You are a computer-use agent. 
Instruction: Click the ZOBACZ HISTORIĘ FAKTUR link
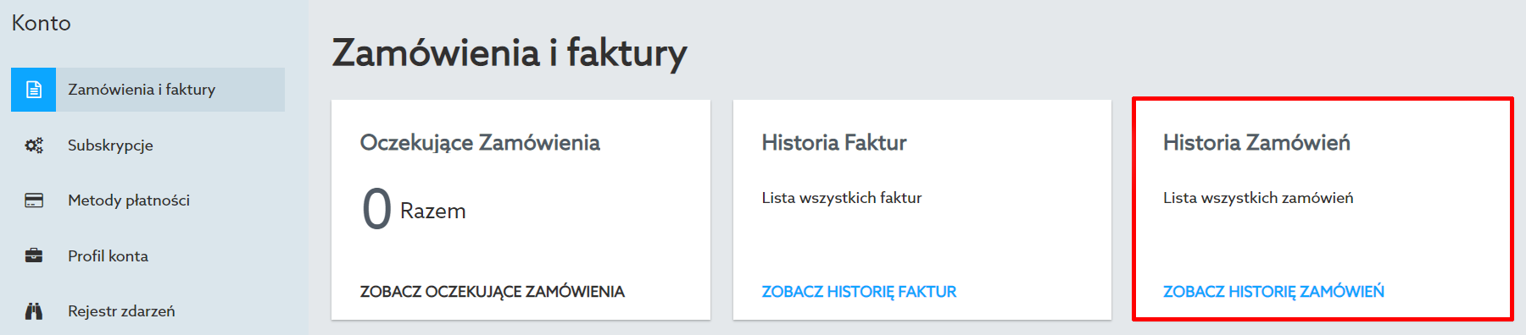pyautogui.click(x=859, y=292)
